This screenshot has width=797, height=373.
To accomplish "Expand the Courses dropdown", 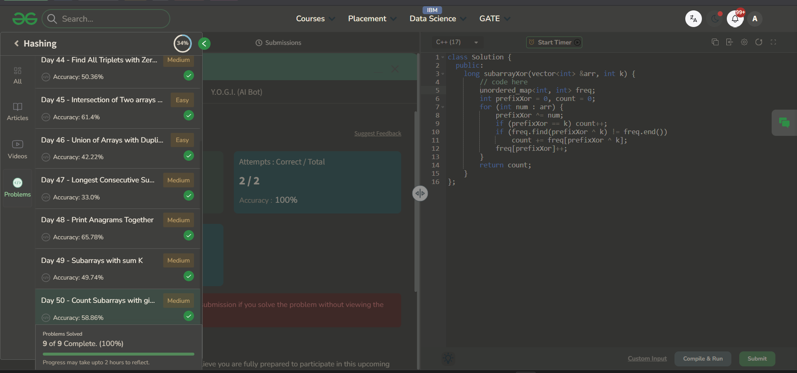I will [315, 19].
